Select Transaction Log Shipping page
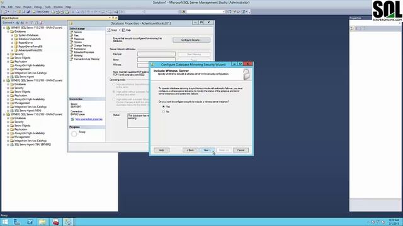The image size is (403, 226). (87, 59)
